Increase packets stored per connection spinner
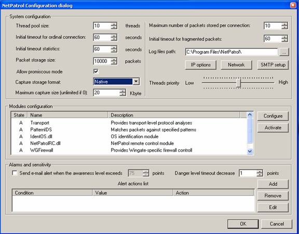Viewport: 299px width, 234px height. (284, 24)
